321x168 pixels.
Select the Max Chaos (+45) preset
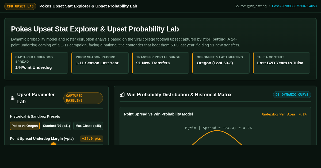click(x=88, y=126)
